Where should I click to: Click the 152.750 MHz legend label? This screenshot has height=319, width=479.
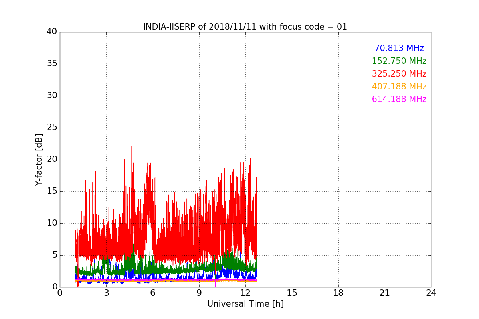point(399,61)
